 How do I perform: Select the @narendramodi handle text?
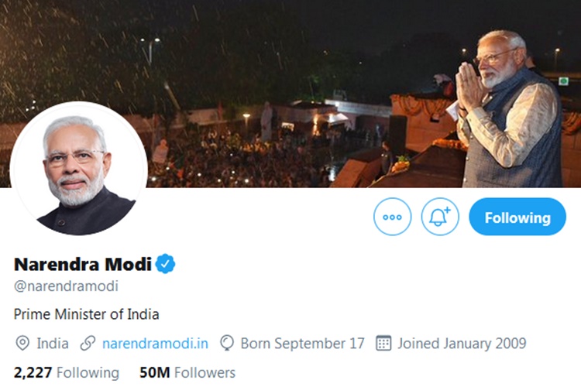[67, 286]
